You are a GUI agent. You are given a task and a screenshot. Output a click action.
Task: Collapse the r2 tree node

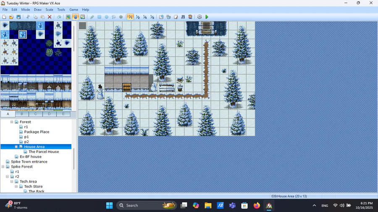[7, 176]
